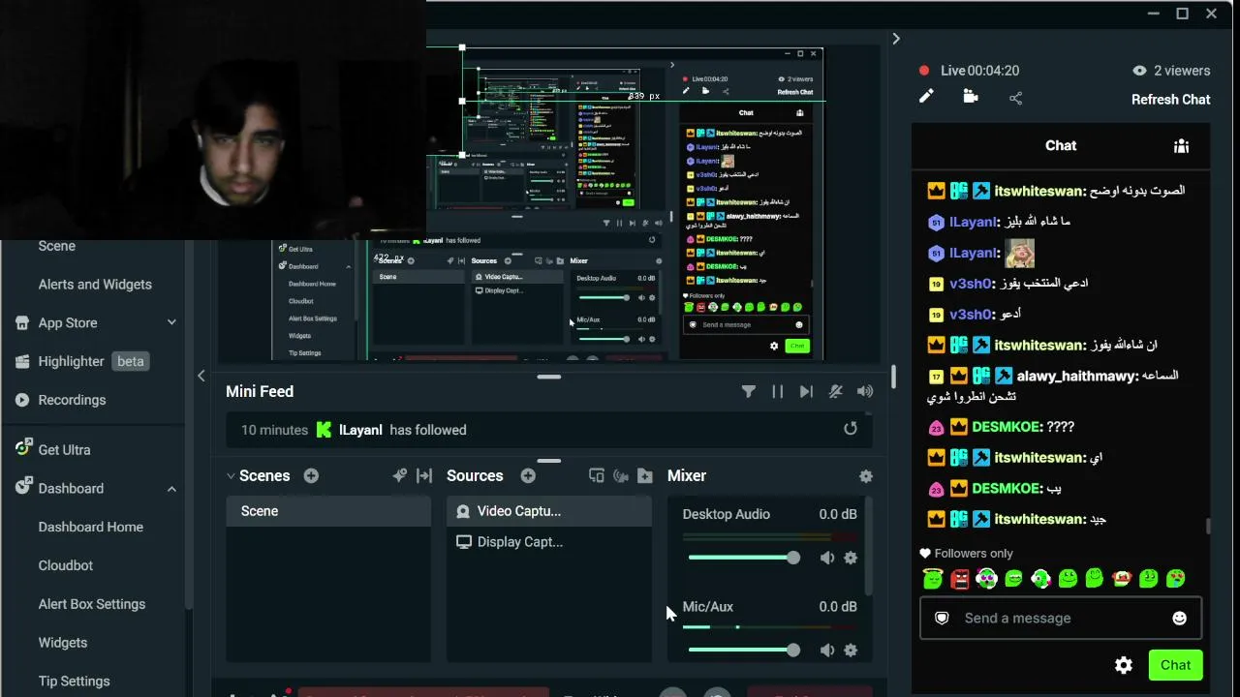The height and width of the screenshot is (697, 1240).
Task: Click the 2 viewers count
Action: point(1171,71)
